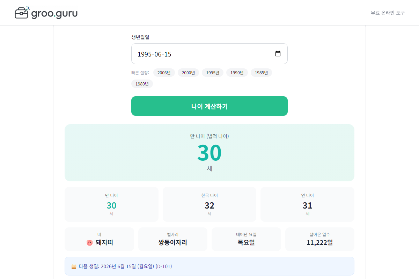The image size is (419, 279).
Task: Click the 연 나이 result card
Action: (x=307, y=204)
